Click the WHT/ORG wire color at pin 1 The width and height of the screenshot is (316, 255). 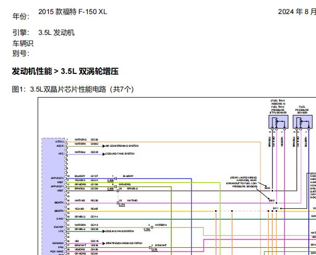point(80,139)
